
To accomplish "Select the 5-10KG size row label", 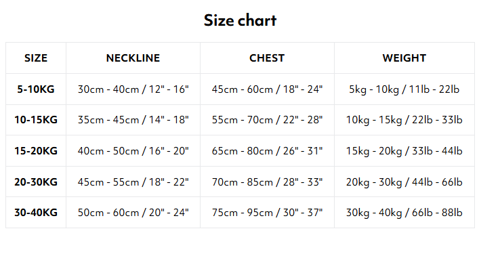I will (x=36, y=89).
